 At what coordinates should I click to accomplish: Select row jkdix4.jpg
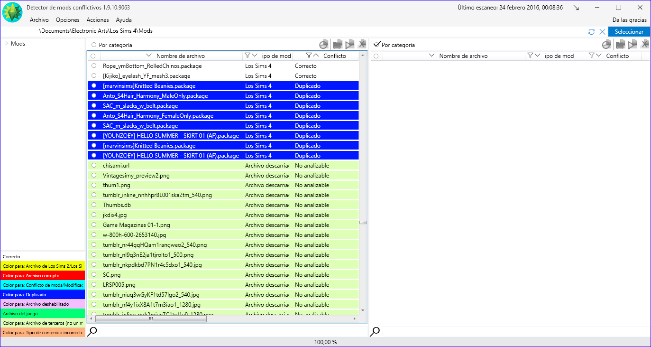click(223, 215)
